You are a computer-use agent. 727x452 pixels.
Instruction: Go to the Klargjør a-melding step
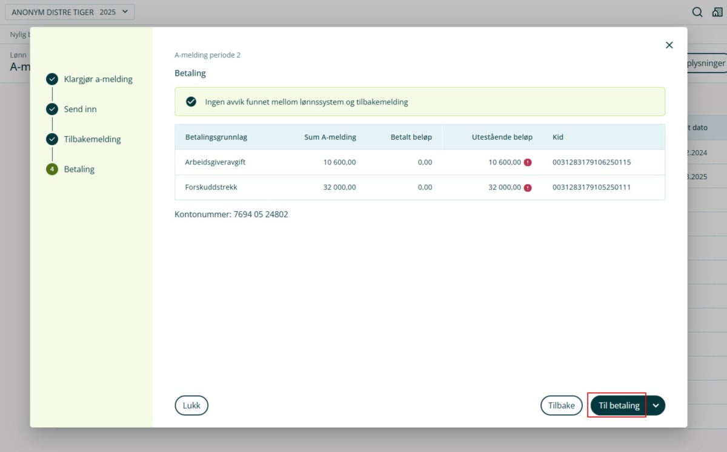pyautogui.click(x=98, y=79)
